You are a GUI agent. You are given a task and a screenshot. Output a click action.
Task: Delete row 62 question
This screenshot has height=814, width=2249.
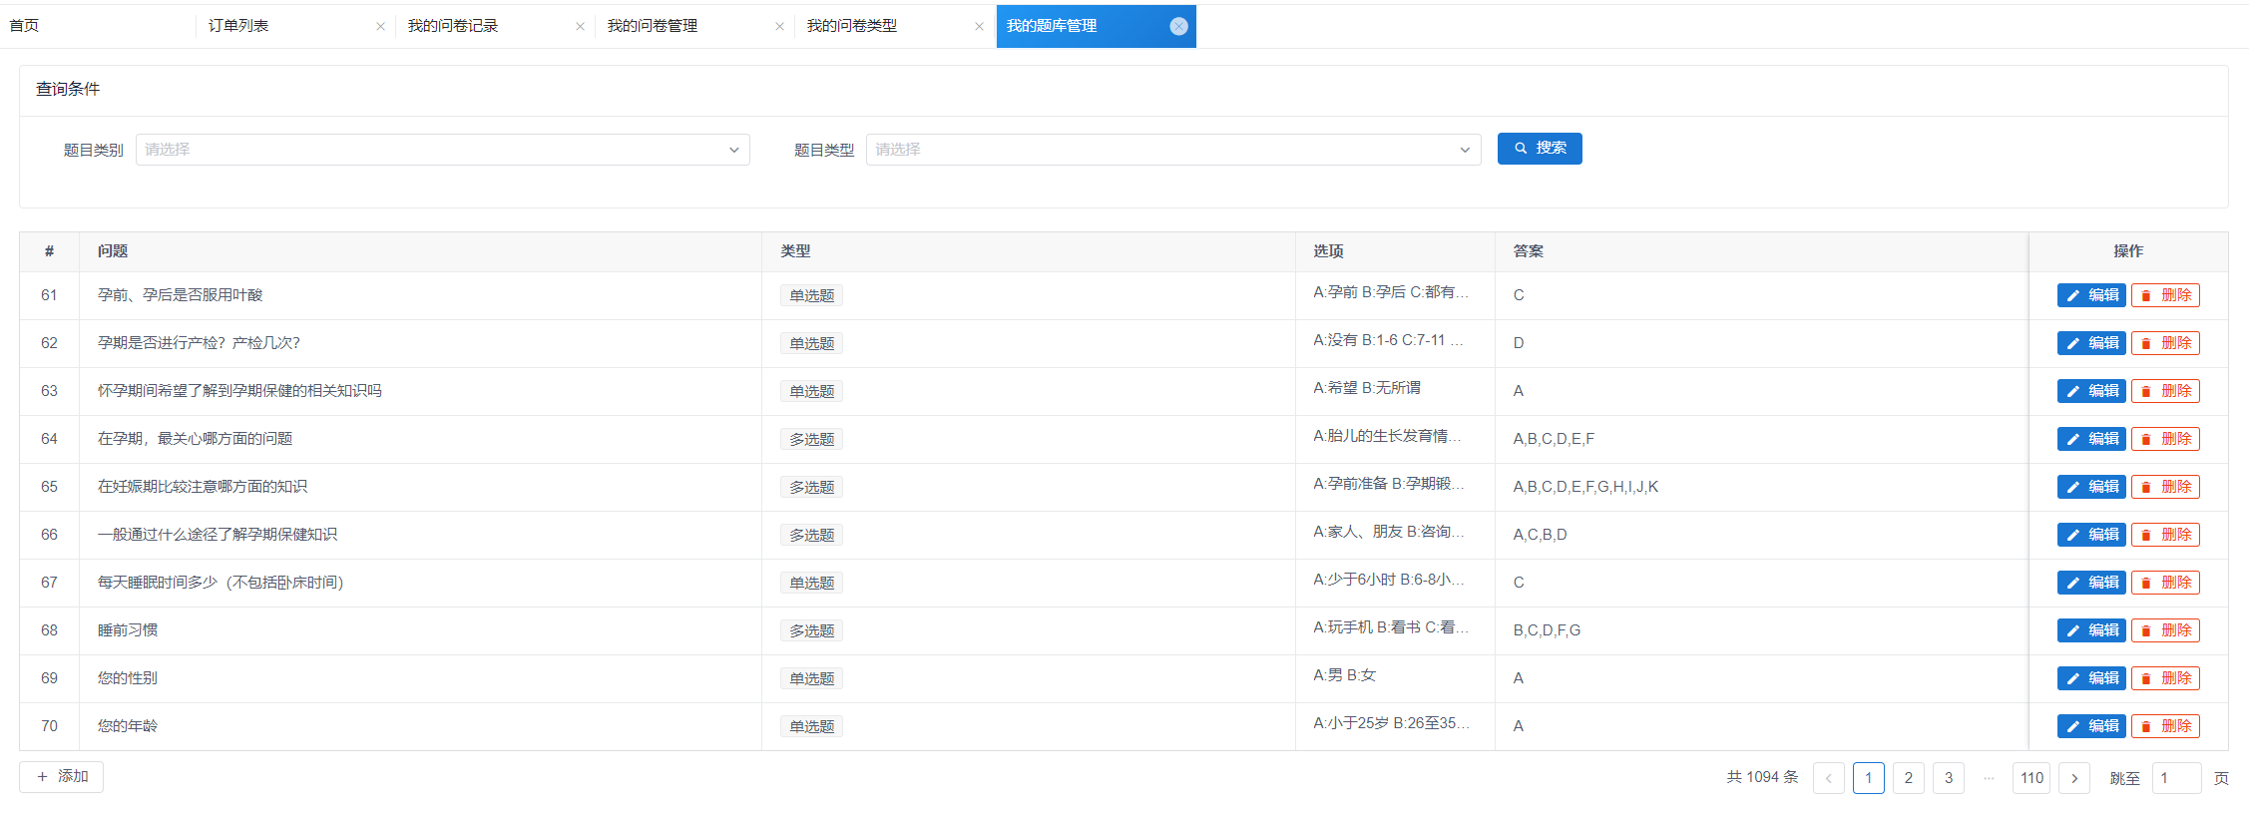pos(2165,343)
